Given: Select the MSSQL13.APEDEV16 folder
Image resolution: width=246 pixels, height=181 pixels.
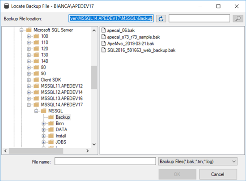Looking at the screenshot, I should pos(62,99).
